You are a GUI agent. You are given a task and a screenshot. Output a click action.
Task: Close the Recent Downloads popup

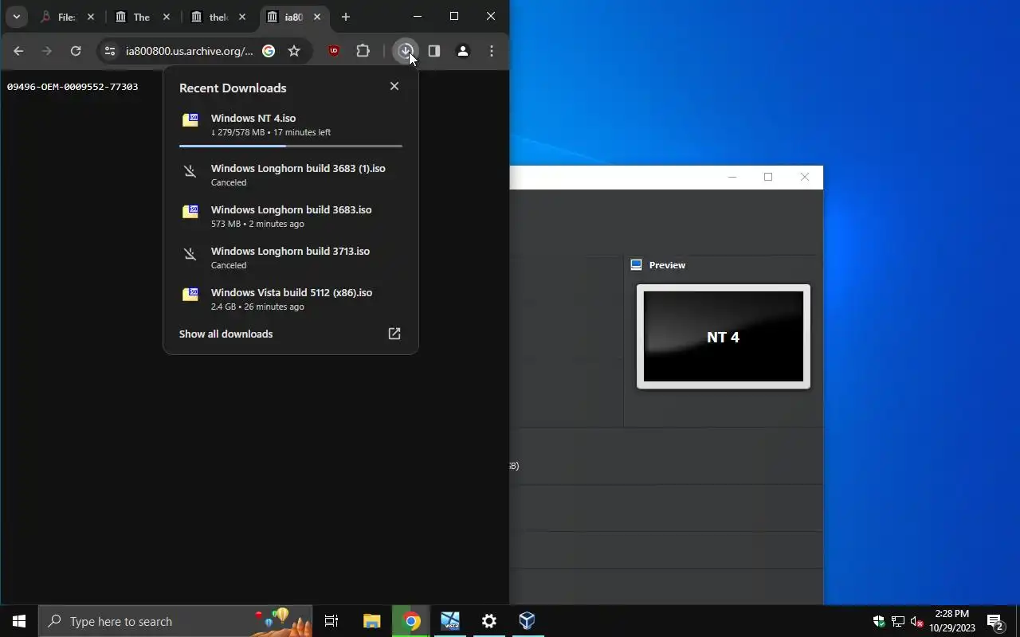click(x=394, y=86)
